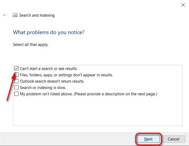The width and height of the screenshot is (189, 146).
Task: Click the empty area inside the problems list
Action: [x=94, y=111]
